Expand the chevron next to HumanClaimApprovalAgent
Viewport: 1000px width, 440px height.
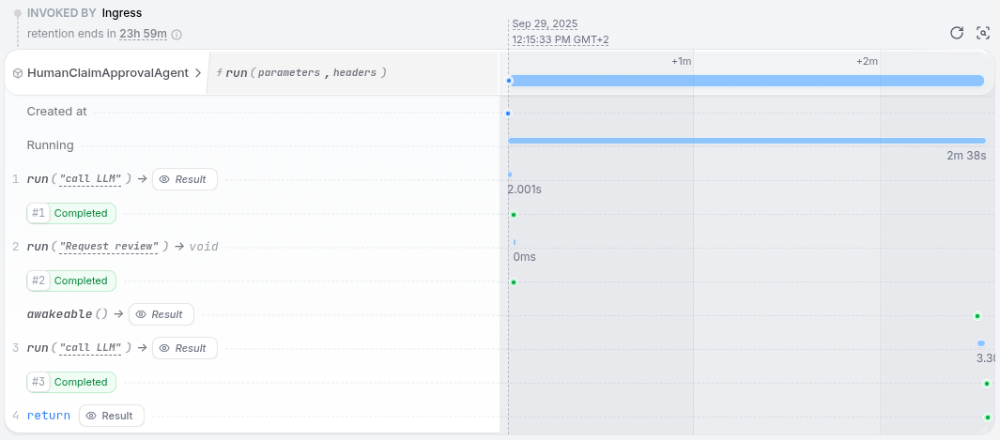(198, 73)
